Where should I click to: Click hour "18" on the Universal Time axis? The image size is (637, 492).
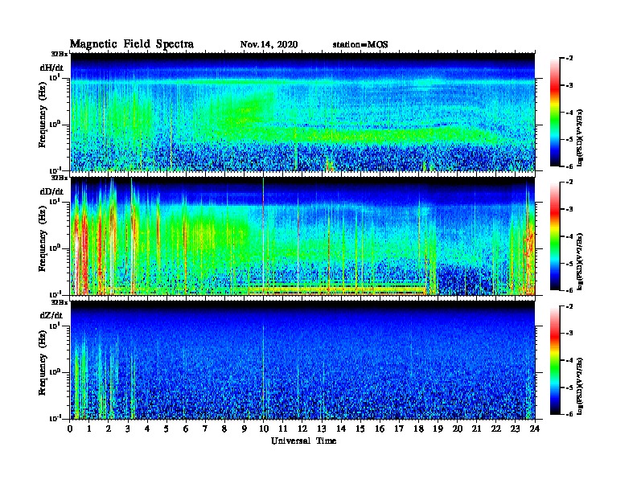(x=418, y=428)
